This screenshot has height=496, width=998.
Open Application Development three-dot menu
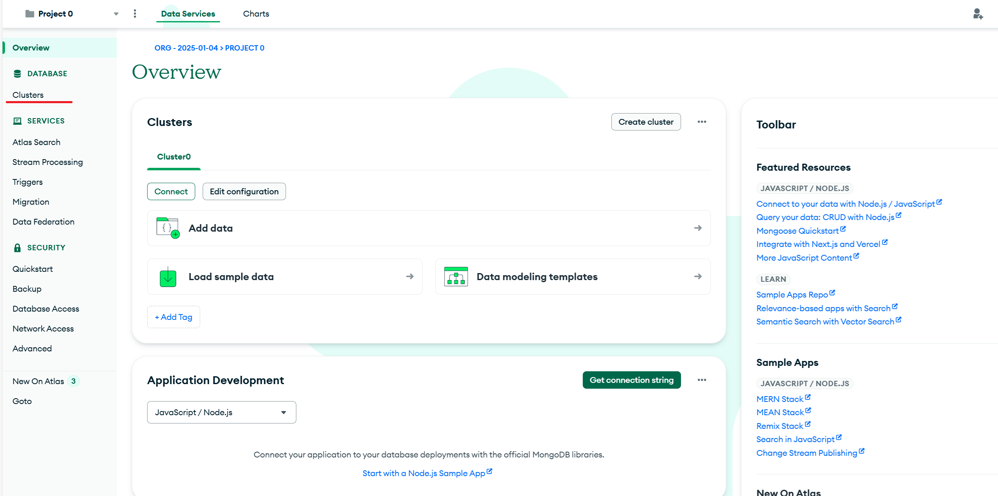(x=702, y=380)
